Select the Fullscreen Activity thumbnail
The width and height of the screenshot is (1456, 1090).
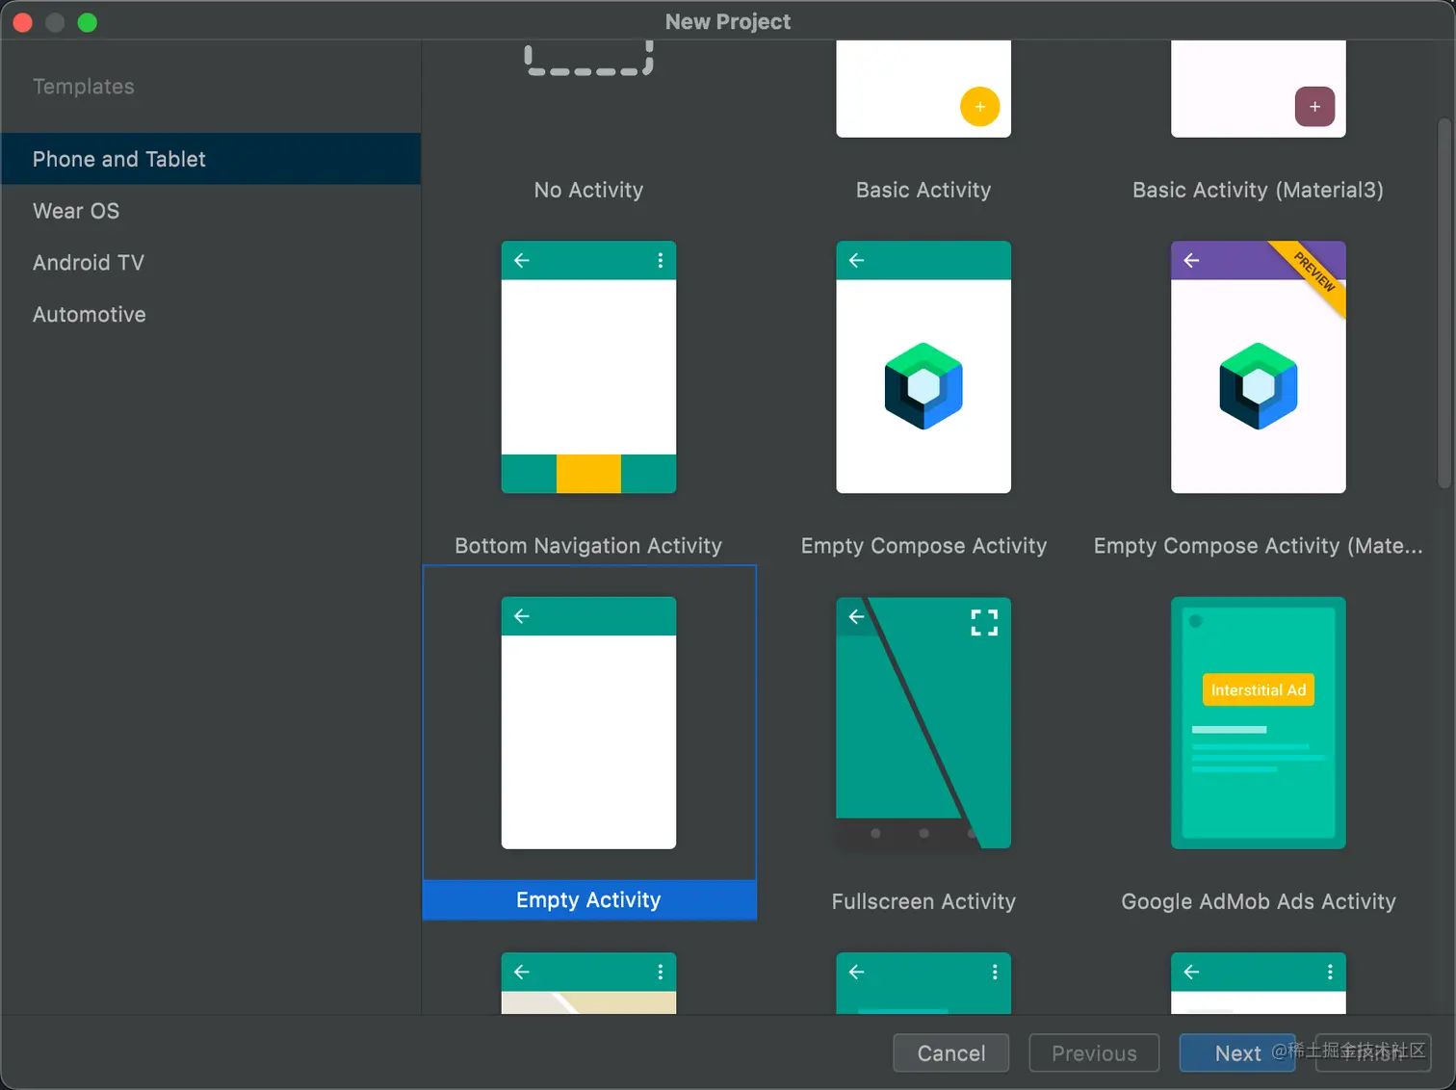tap(923, 722)
